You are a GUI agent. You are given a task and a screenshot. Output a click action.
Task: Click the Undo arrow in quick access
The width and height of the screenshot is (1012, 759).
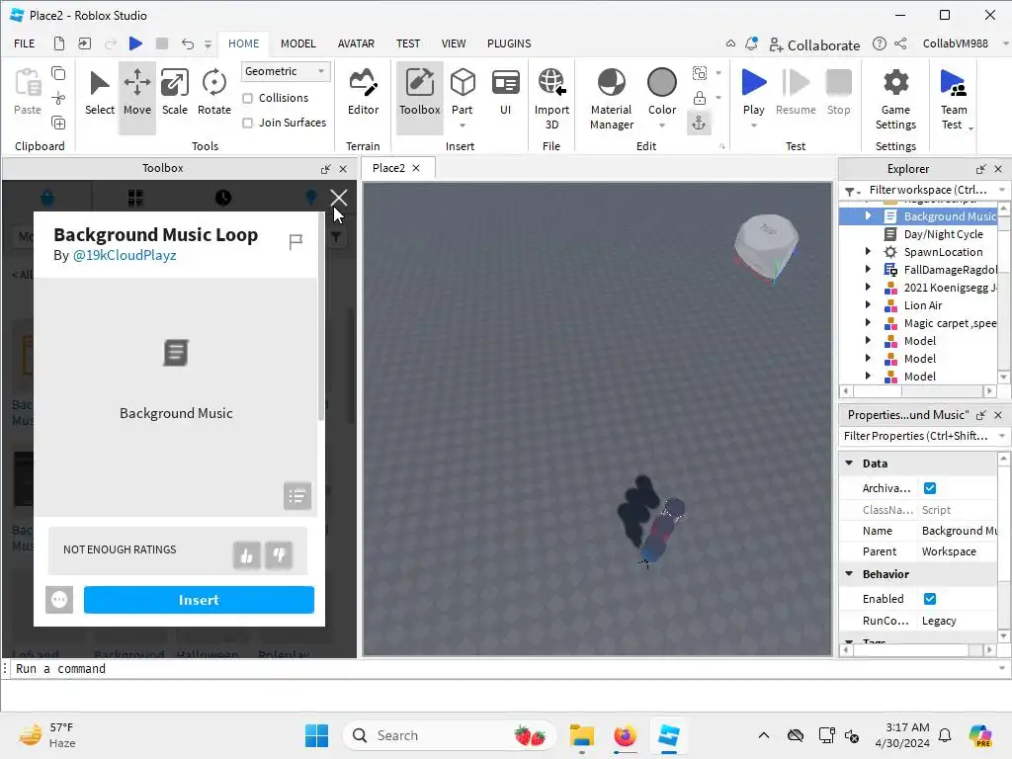(x=187, y=43)
